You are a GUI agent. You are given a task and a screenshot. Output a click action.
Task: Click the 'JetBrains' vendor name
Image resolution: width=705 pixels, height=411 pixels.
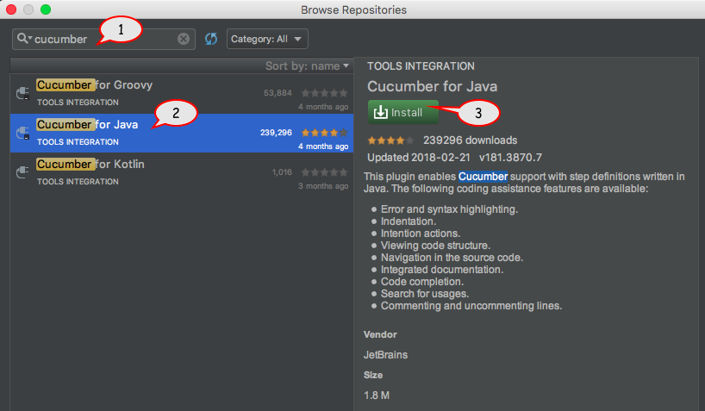385,355
